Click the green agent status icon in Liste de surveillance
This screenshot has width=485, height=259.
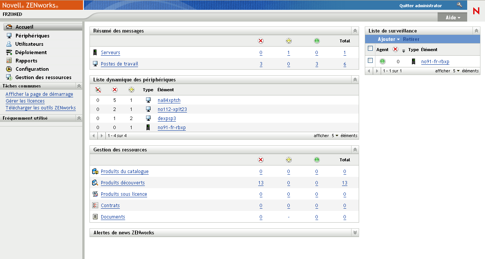click(x=383, y=61)
